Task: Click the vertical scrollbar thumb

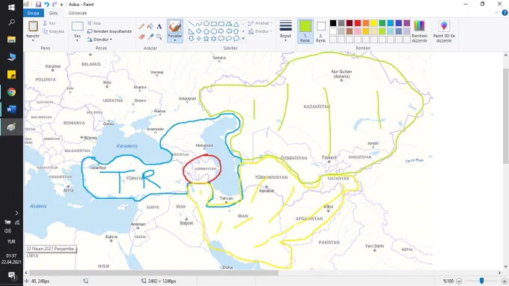Action: coord(505,116)
